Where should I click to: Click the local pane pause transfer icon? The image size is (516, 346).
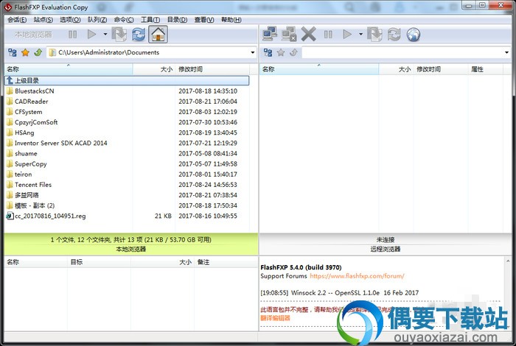click(72, 34)
